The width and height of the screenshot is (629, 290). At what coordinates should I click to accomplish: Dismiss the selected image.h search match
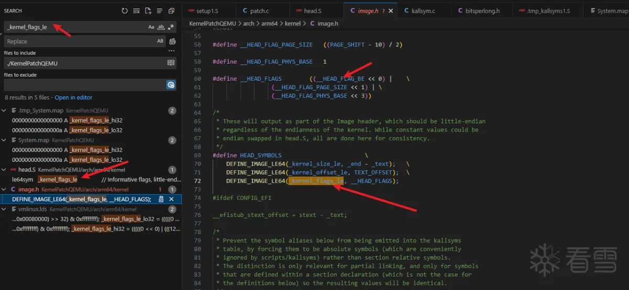172,199
